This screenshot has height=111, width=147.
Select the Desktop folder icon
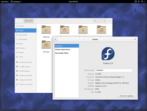(x=46, y=30)
